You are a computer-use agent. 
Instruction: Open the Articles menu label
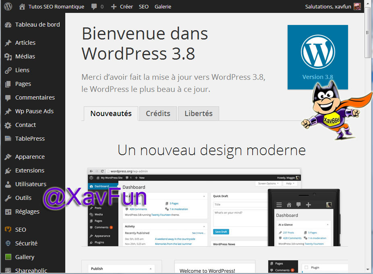click(x=25, y=43)
